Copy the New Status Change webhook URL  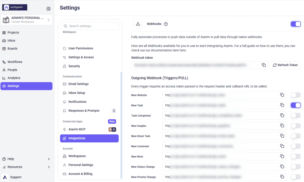point(282,167)
